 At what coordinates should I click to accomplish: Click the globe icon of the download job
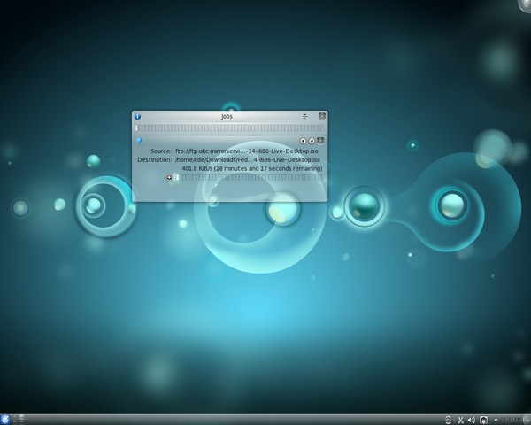click(x=139, y=140)
